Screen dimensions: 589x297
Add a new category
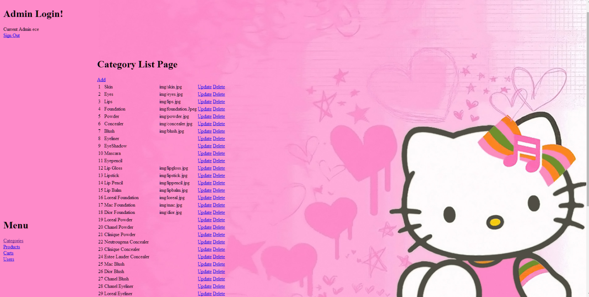(101, 80)
